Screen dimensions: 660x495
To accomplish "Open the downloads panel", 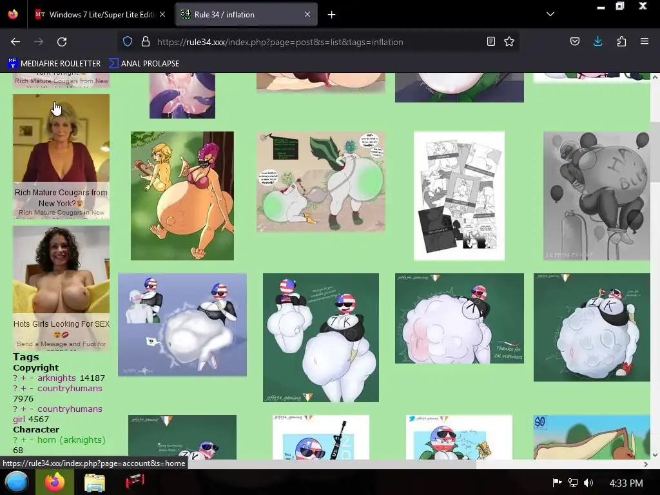I will click(x=597, y=41).
